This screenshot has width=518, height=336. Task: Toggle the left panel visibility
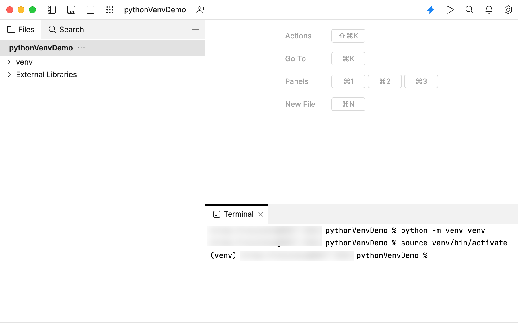(52, 9)
